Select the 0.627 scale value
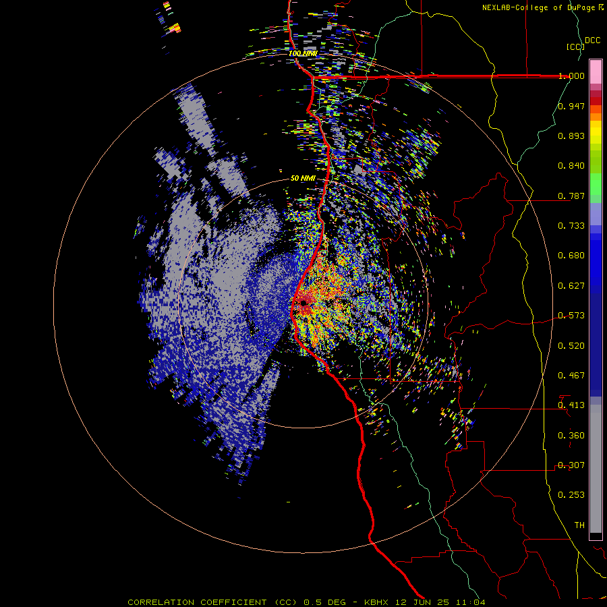Screen dimensions: 607x607 tap(571, 286)
